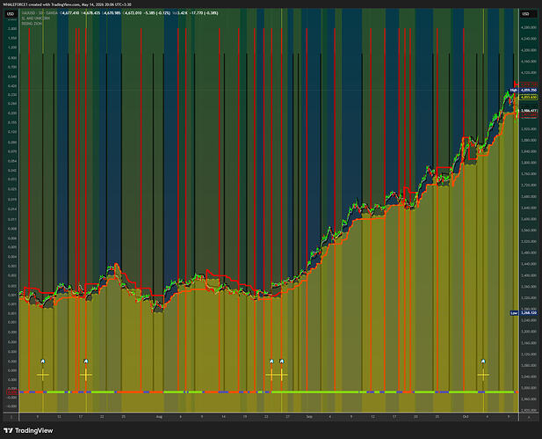Click the Aug label on the time axis
Image resolution: width=542 pixels, height=439 pixels.
coord(159,417)
